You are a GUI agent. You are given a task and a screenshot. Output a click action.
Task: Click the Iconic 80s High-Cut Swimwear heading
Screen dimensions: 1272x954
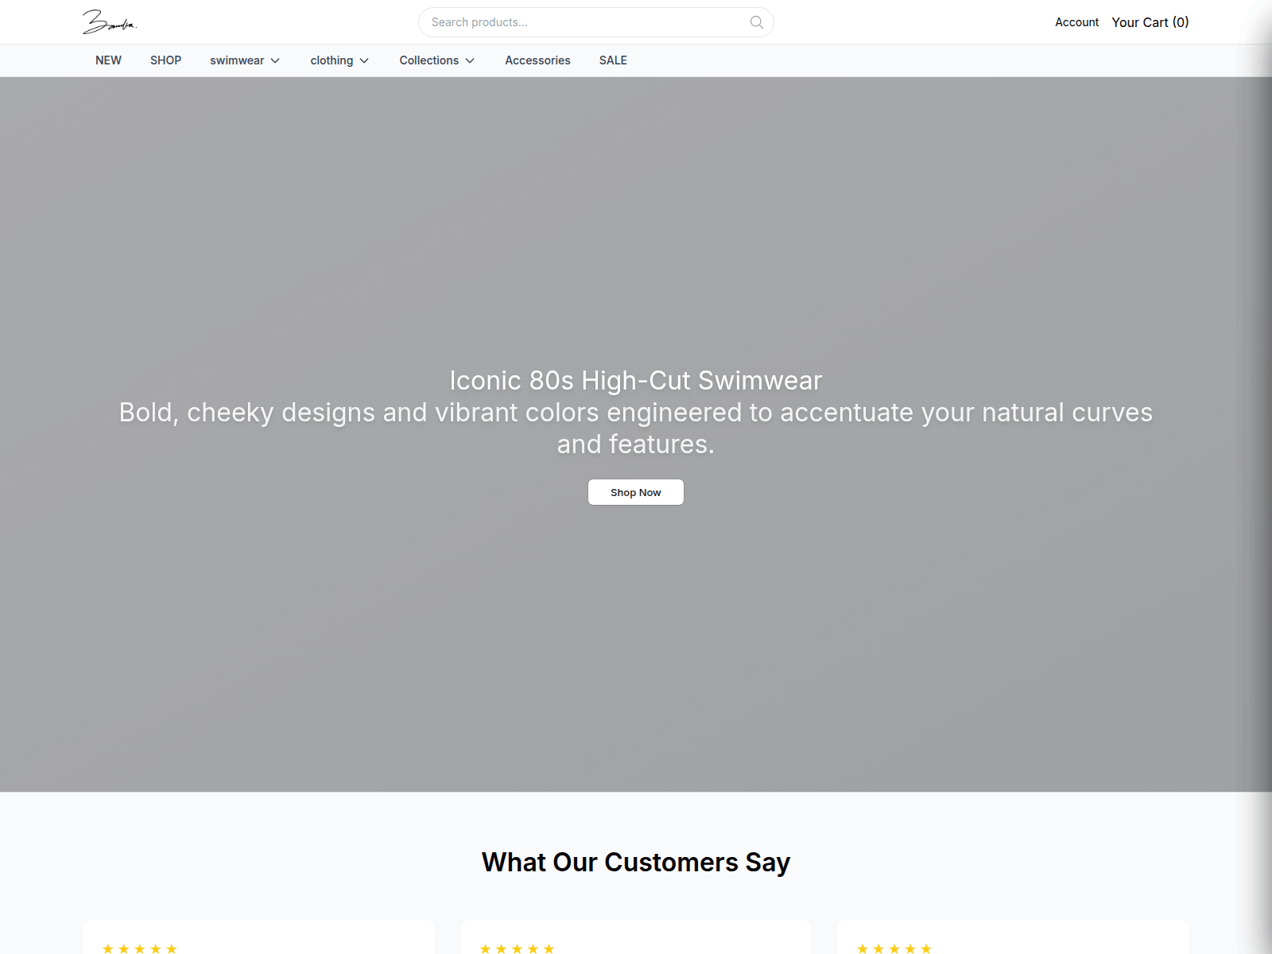coord(636,381)
